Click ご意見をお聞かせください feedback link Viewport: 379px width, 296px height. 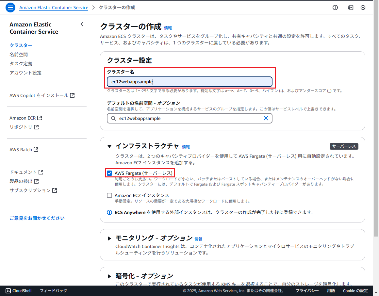(x=37, y=218)
